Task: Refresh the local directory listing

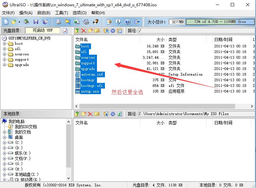Action: pyautogui.click(x=120, y=114)
